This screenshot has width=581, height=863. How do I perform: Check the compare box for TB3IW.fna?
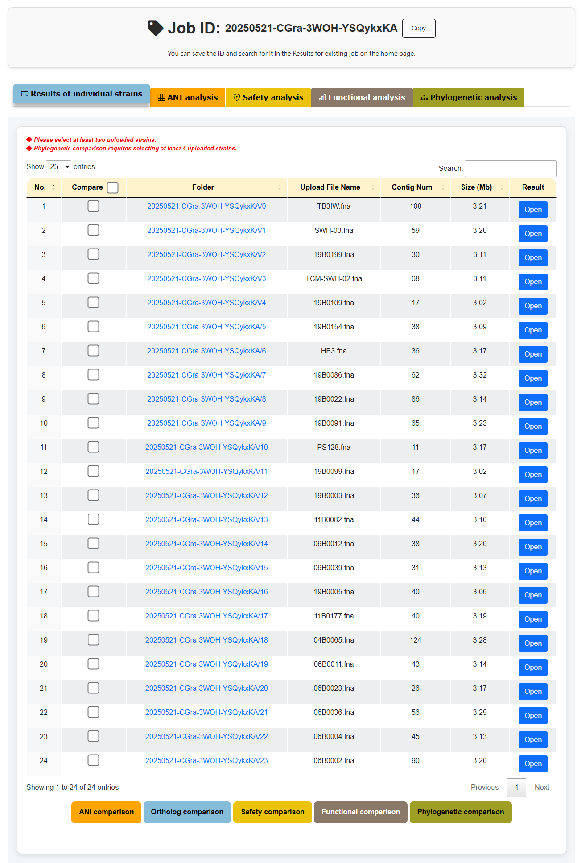click(93, 206)
